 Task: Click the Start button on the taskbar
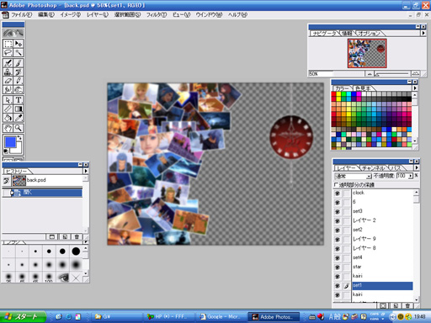[23, 317]
